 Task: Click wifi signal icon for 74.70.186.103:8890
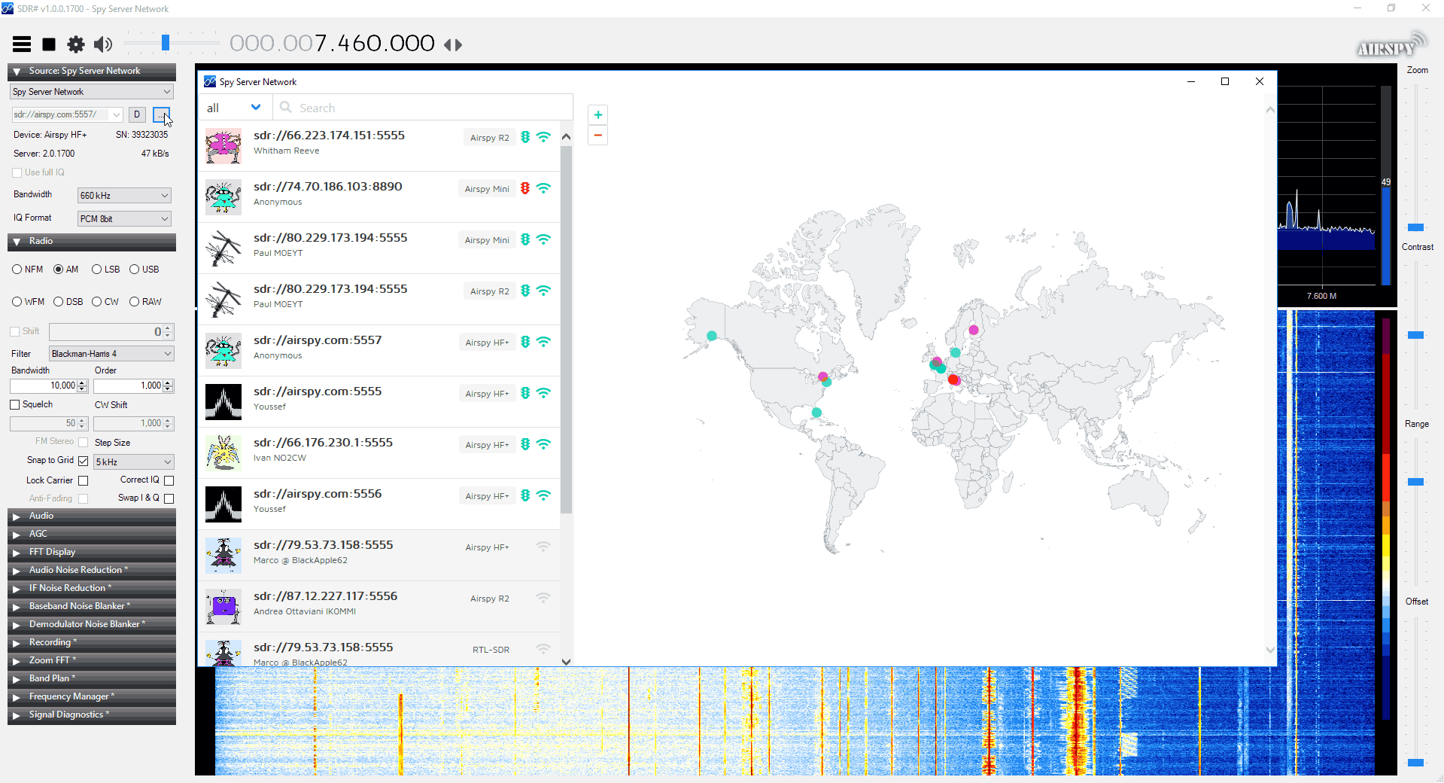543,188
